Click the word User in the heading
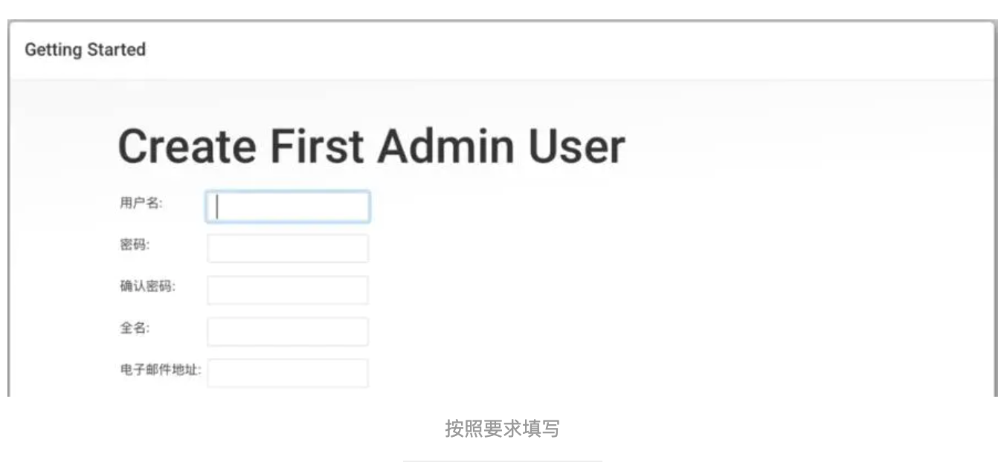 click(576, 146)
